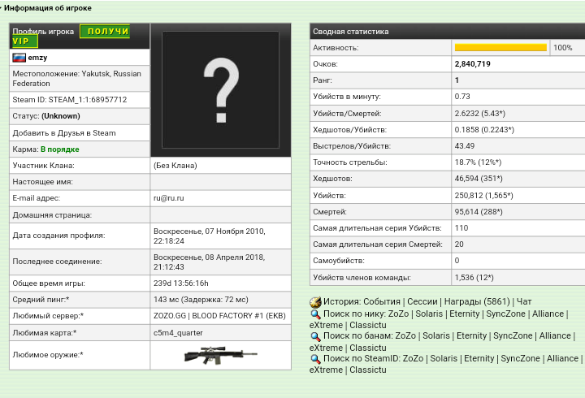Image resolution: width=585 pixels, height=398 pixels.
Task: Open the Чат history link
Action: (524, 301)
